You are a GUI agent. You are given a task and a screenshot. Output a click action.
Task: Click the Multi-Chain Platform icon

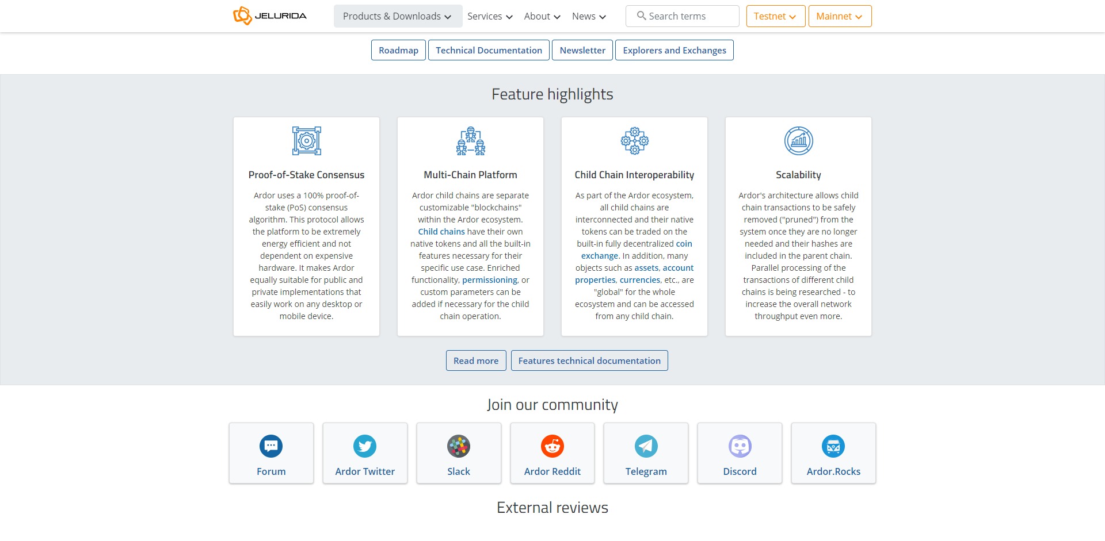pyautogui.click(x=470, y=141)
